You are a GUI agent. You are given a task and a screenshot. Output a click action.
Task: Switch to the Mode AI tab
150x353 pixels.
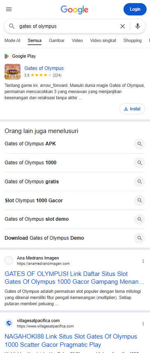pos(12,40)
